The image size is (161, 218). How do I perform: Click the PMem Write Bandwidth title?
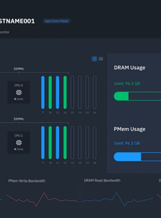coord(27,181)
